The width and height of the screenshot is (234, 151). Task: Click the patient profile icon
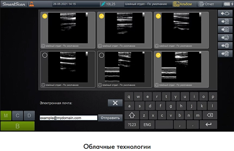31,4
